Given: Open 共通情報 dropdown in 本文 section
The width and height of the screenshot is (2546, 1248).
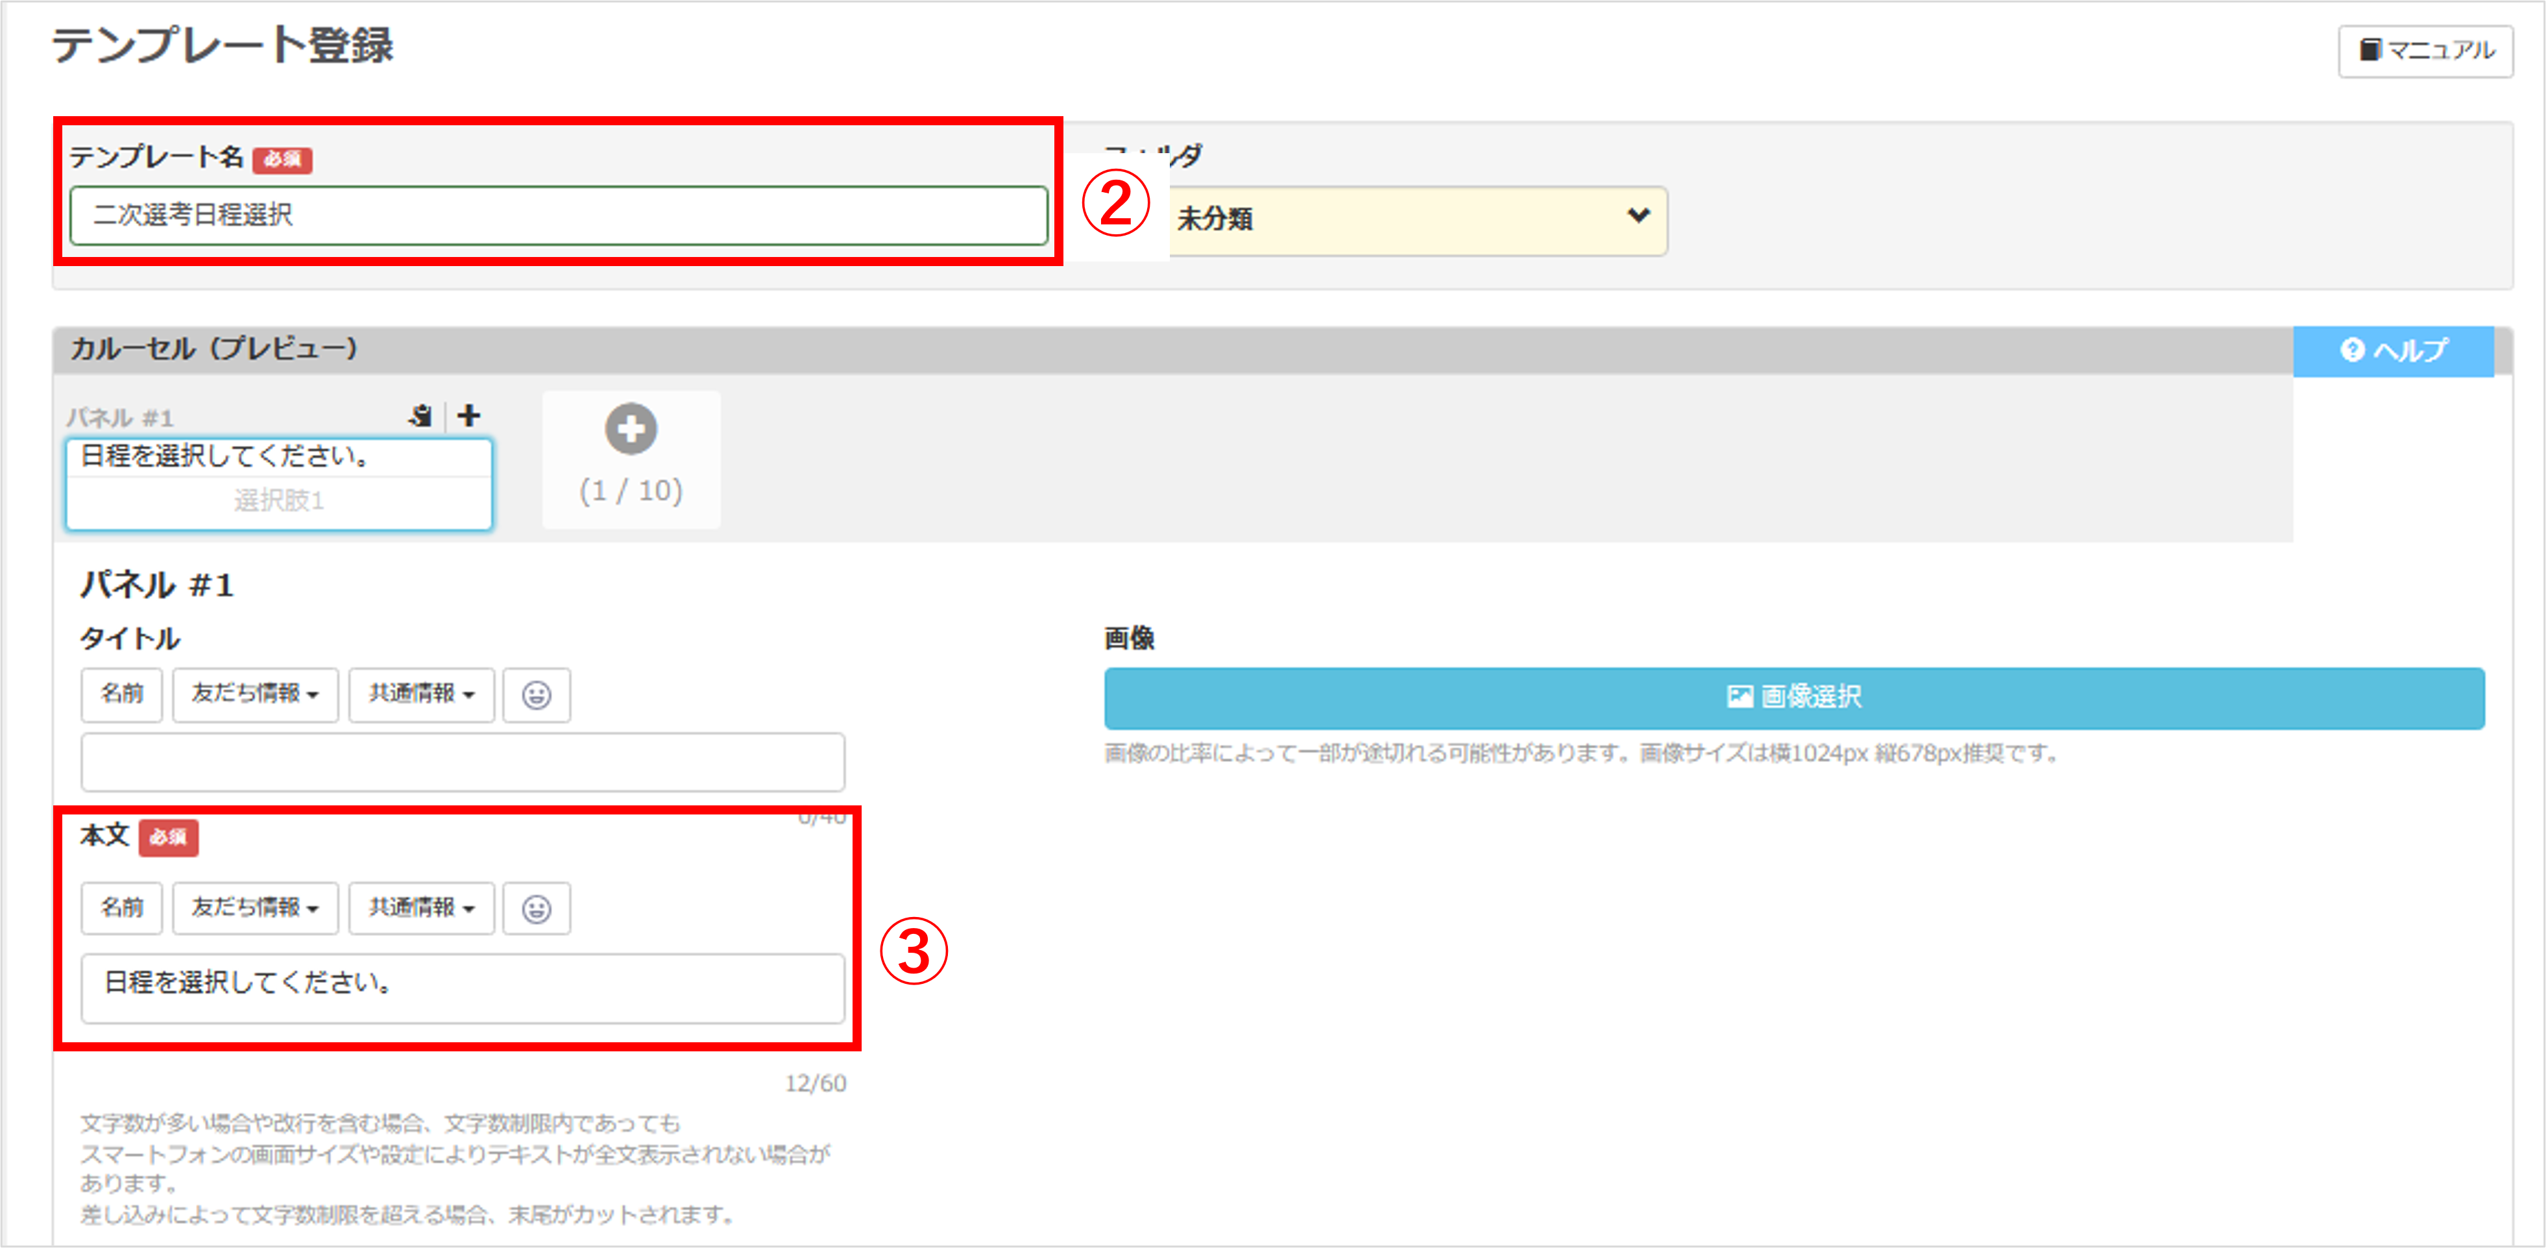Looking at the screenshot, I should (422, 909).
